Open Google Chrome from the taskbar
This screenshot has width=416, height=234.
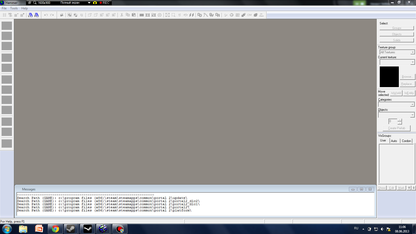pyautogui.click(x=55, y=229)
